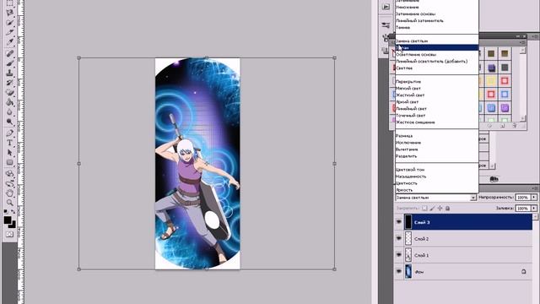Create new style in Styles panel
Viewport: 540px width, 304px height.
(503, 126)
